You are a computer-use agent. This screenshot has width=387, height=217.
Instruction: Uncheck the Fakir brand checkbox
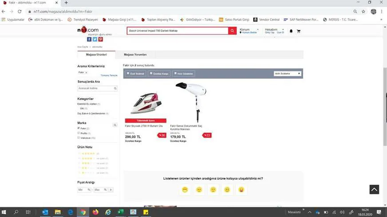point(79,128)
